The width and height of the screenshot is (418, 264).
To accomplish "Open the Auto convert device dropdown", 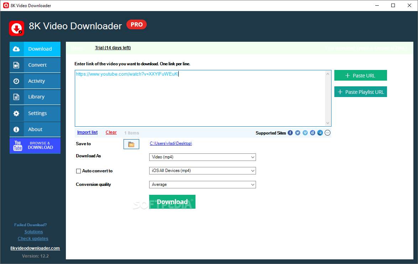I will click(202, 171).
